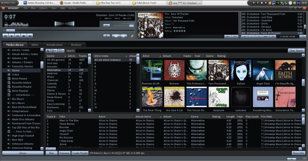
Task: Click the Winamp lightning bolt icon
Action: [132, 36]
